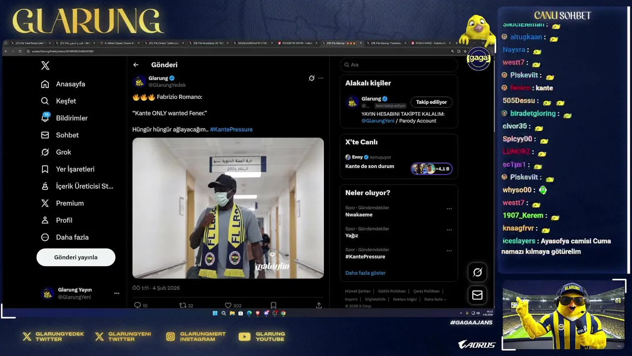
Task: Open the tweet's three-dot more menu
Action: click(321, 78)
